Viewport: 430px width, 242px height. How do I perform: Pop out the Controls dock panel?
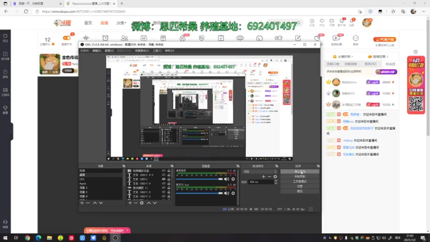318,166
